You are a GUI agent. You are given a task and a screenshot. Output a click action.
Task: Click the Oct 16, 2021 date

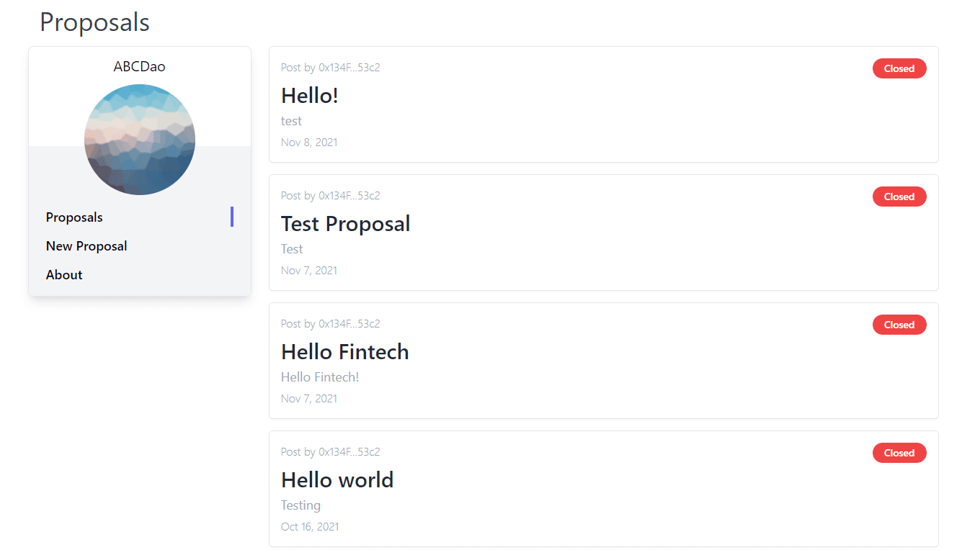[x=310, y=527]
